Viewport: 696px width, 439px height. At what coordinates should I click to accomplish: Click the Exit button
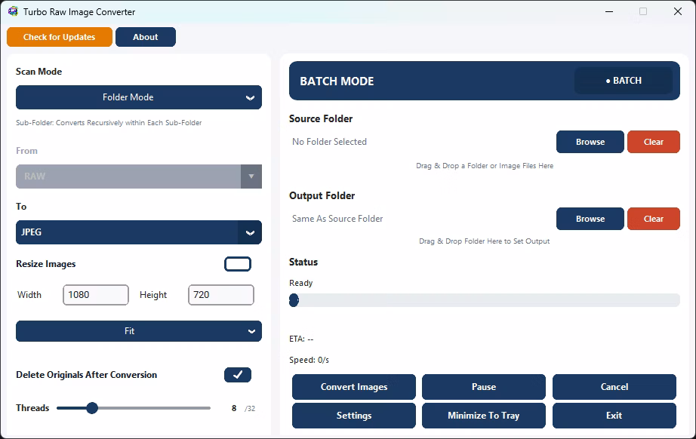click(614, 416)
